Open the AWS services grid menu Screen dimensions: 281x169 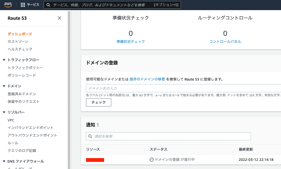pos(23,4)
